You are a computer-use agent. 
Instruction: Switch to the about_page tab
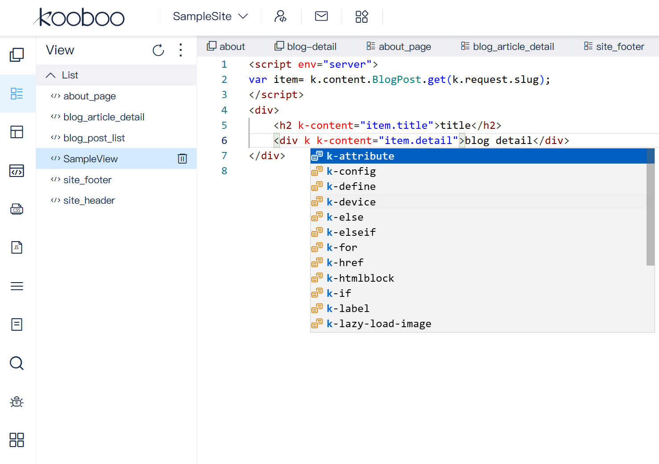pyautogui.click(x=399, y=46)
